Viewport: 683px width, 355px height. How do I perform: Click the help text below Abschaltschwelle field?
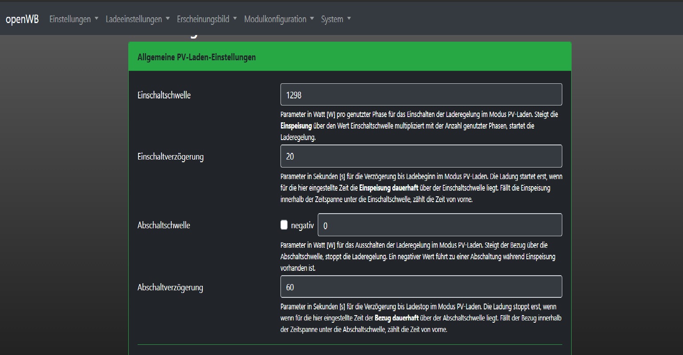pyautogui.click(x=417, y=256)
